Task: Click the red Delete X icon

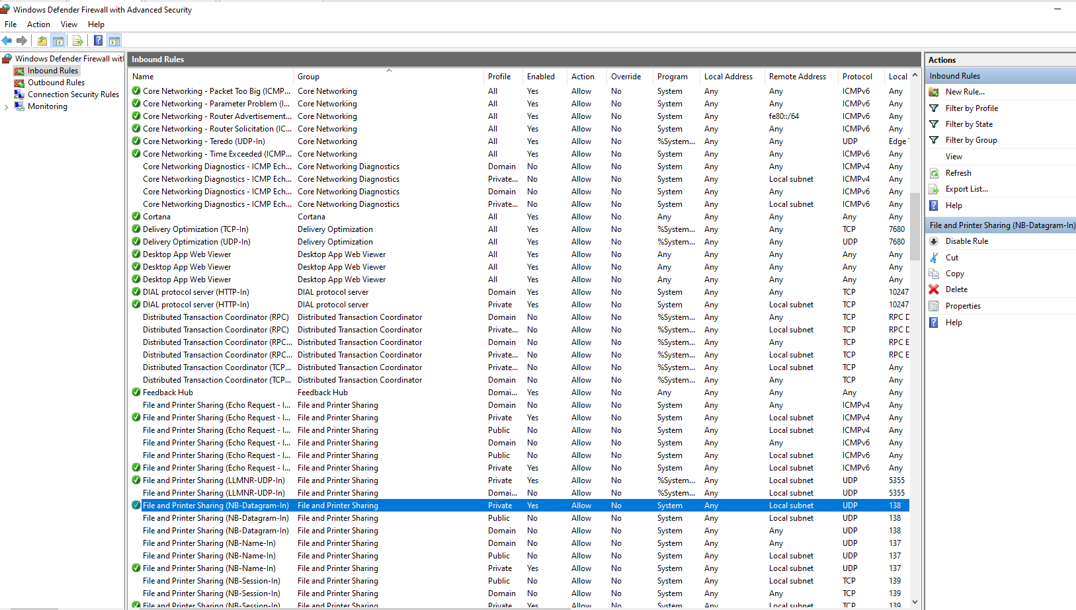Action: point(934,289)
